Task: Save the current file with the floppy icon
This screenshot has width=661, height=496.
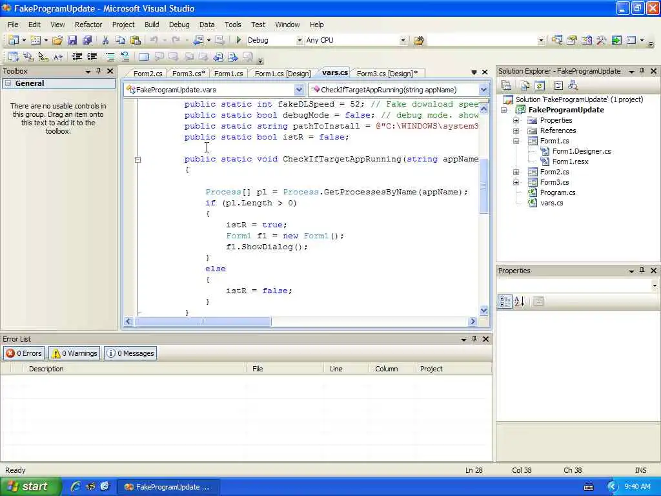Action: tap(72, 40)
